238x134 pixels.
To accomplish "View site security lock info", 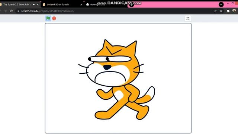I will (x=18, y=11).
